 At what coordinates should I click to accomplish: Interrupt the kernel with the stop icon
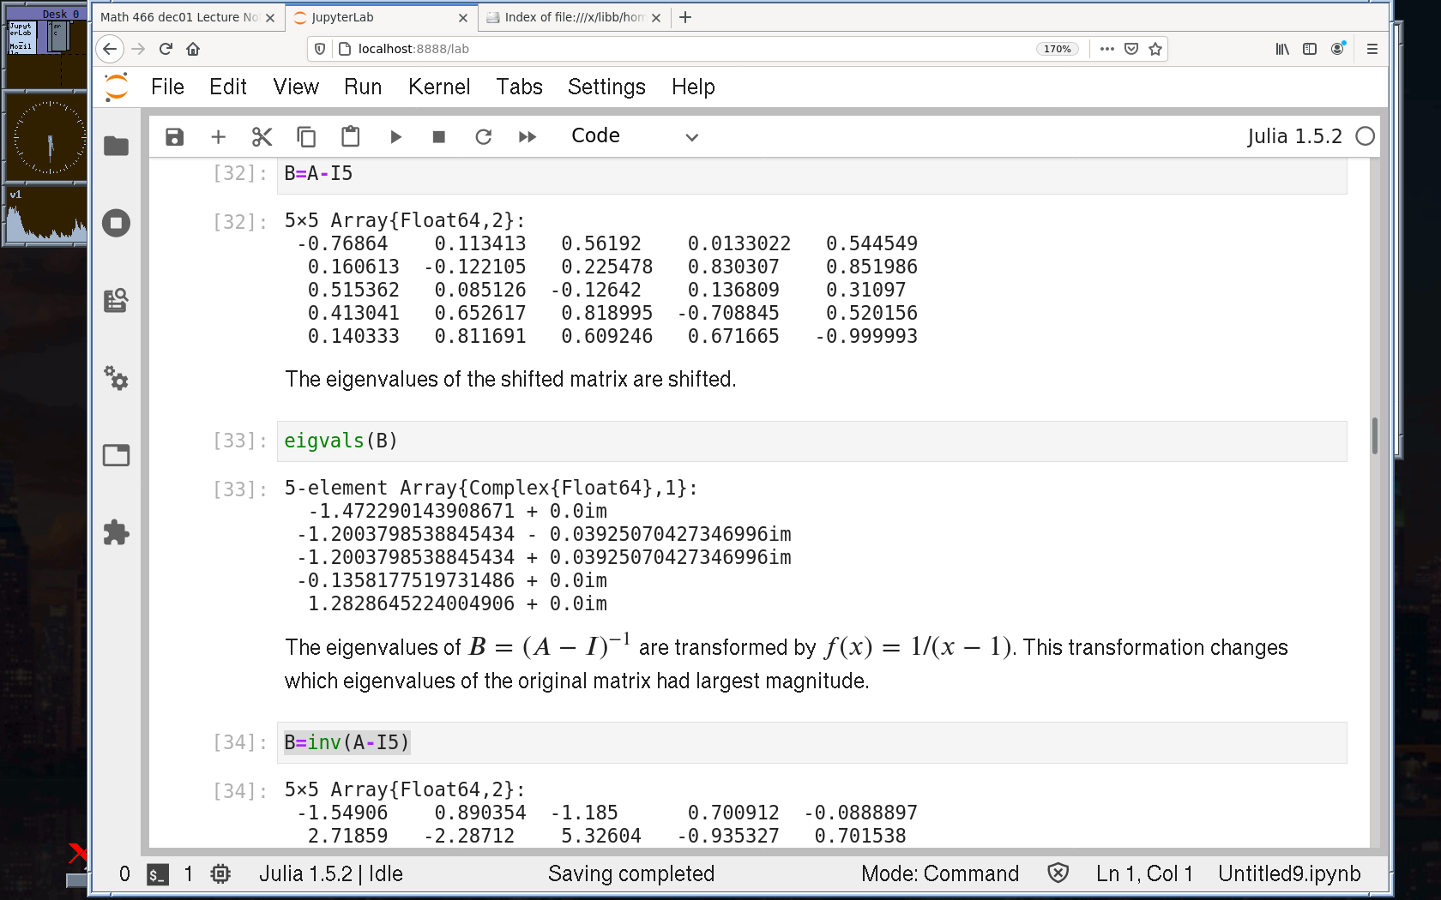(439, 137)
